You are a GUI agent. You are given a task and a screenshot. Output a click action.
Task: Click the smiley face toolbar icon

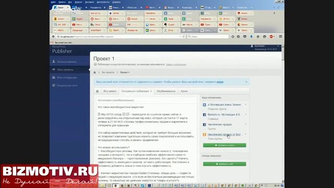point(265,37)
